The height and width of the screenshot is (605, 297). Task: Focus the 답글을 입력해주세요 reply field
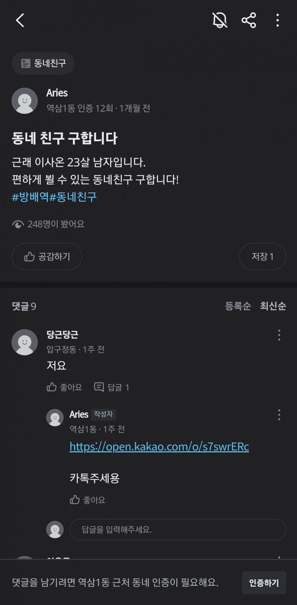pos(177,529)
